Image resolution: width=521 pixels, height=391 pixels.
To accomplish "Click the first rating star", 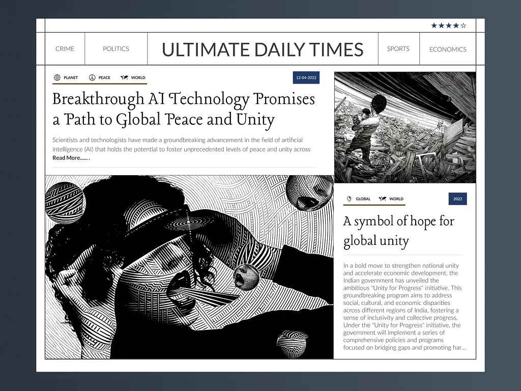I will click(434, 25).
